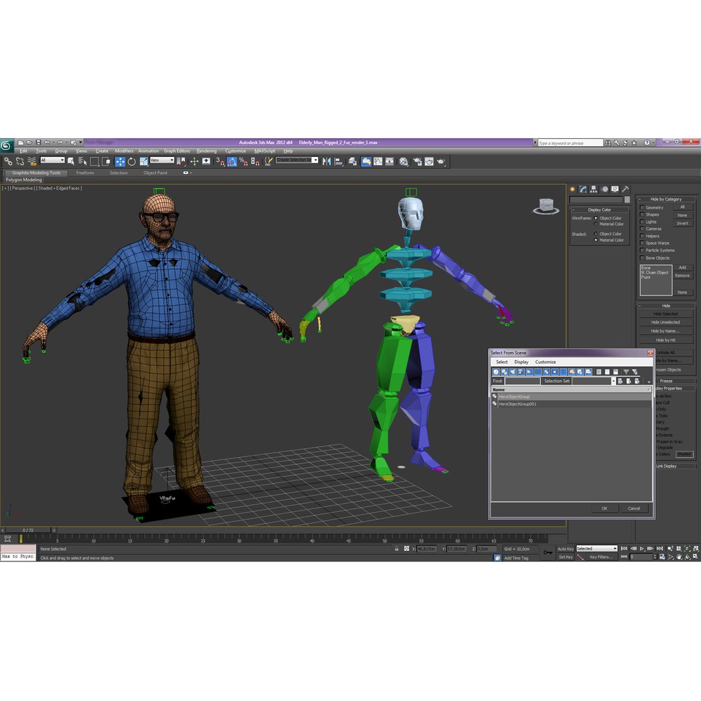Open the Quick Access toolbar dropdown arrow

[81, 143]
